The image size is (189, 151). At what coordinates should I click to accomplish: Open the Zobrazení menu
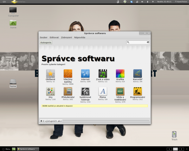(x=66, y=37)
